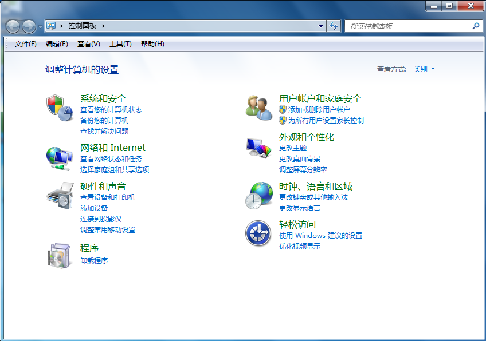Open the 网络和 Internet heading
The width and height of the screenshot is (486, 341).
click(113, 148)
